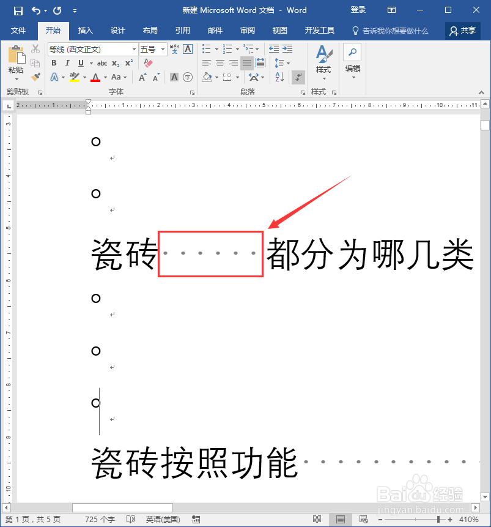The image size is (491, 527).
Task: Apply italic formatting with the I icon
Action: point(67,63)
